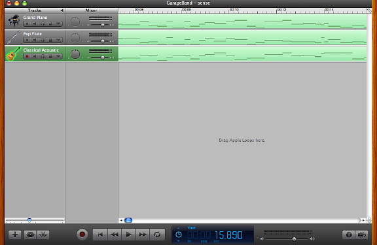The image size is (377, 245).
Task: Minimize GarageBand with the yellow button
Action: click(x=16, y=3)
